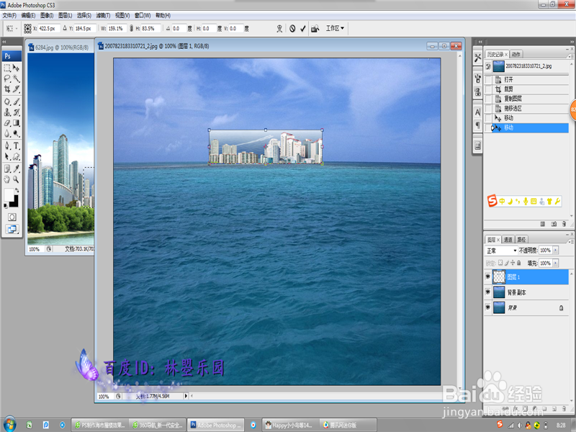Screen dimensions: 576x432
Task: Select the Pen tool
Action: [x=7, y=146]
